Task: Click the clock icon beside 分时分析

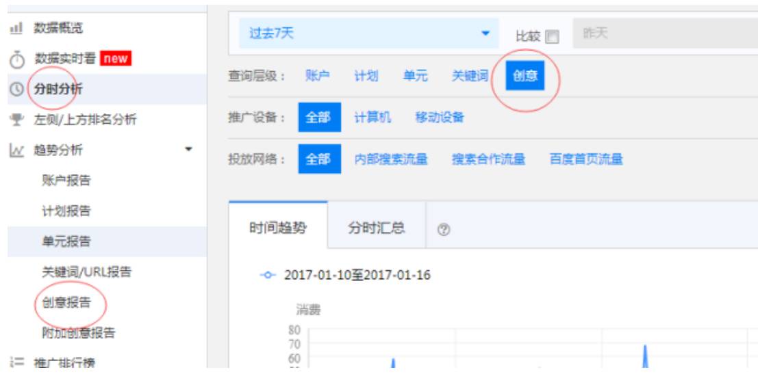Action: (x=17, y=90)
